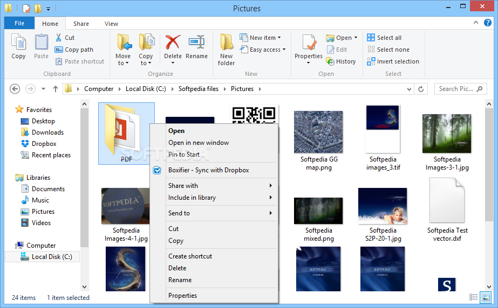498x308 pixels.
Task: Switch to details view icon in status bar
Action: 473,297
